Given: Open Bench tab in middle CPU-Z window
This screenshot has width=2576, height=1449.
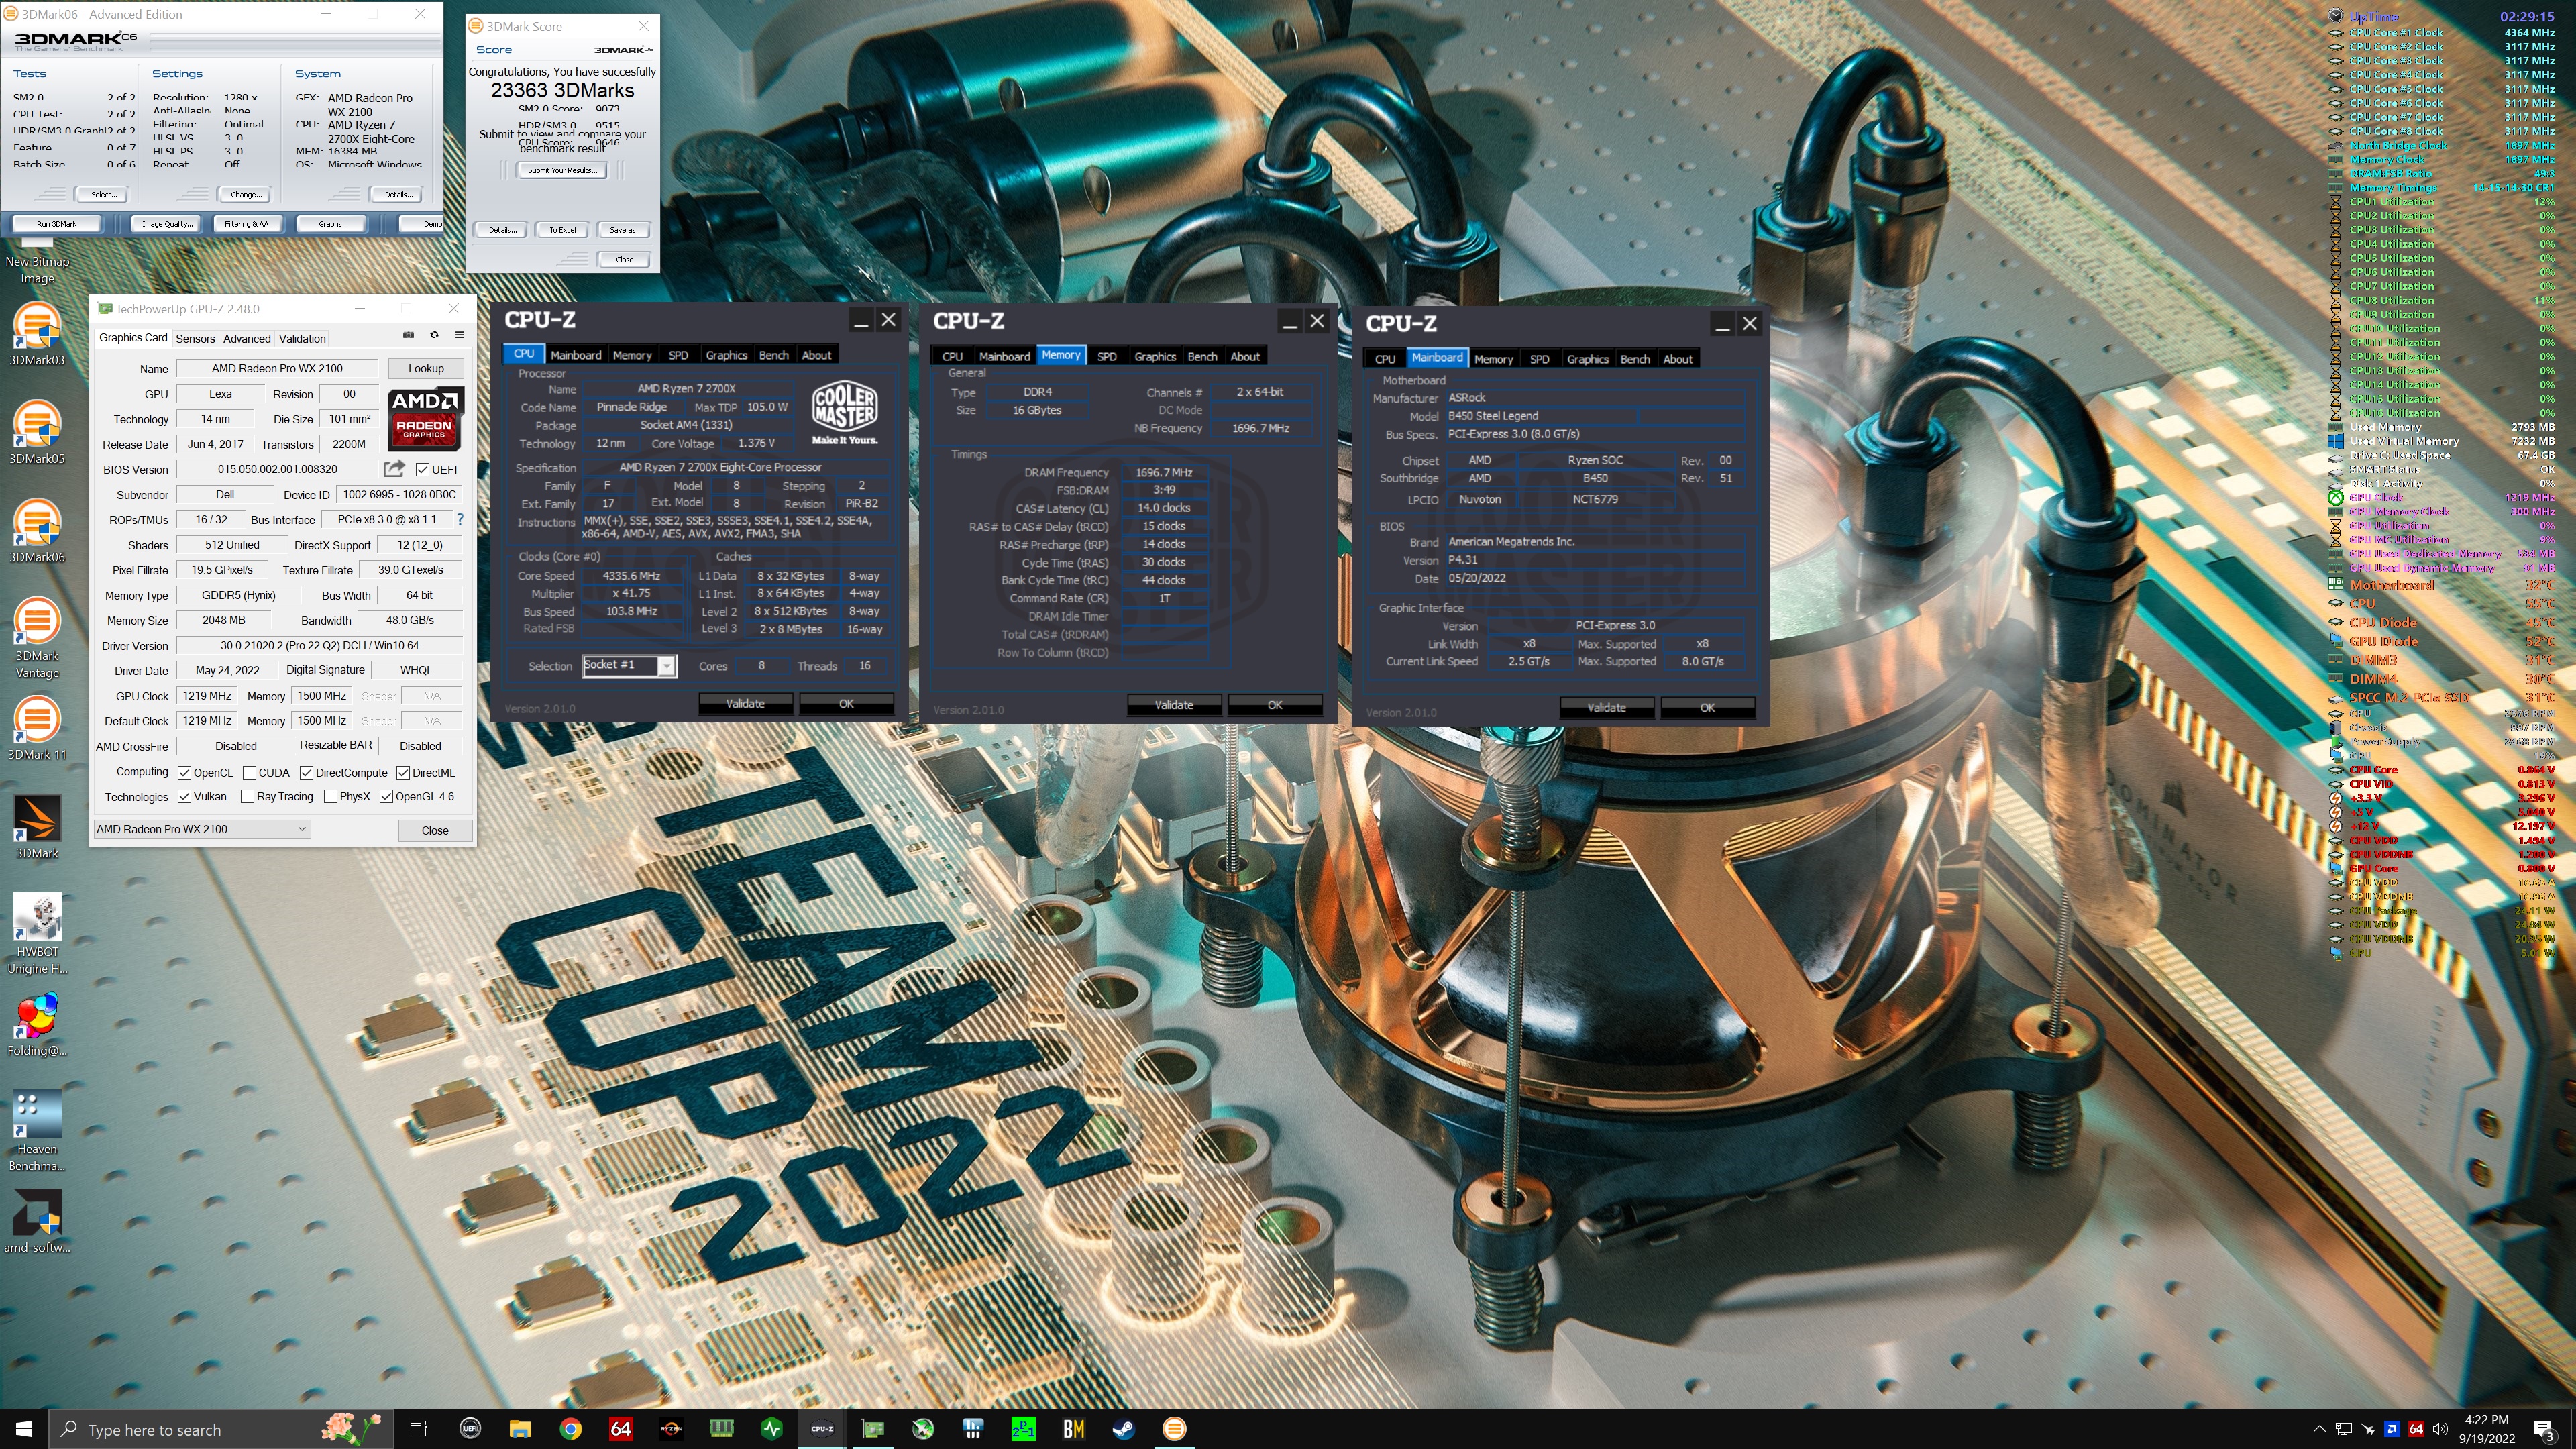Looking at the screenshot, I should (x=1202, y=357).
